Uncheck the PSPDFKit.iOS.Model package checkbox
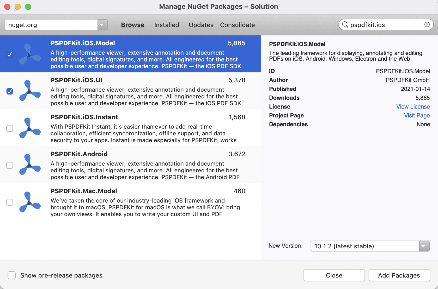The height and width of the screenshot is (289, 438). (10, 54)
